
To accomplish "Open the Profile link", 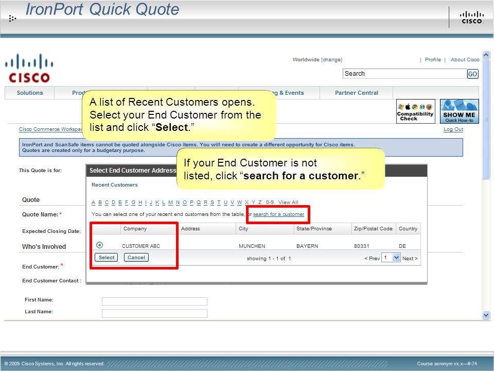I will point(433,60).
